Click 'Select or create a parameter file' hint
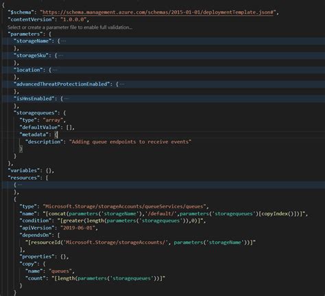Screen dimensions: 325x296 [x=70, y=27]
